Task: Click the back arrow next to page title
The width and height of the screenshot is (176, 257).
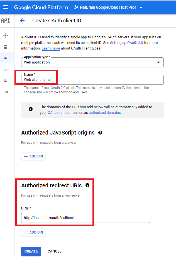Action: [x=22, y=20]
